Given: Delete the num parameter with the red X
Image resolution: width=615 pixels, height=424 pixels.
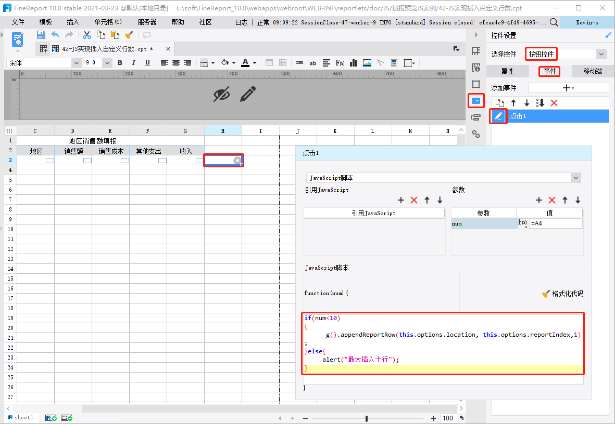Looking at the screenshot, I should click(x=552, y=200).
